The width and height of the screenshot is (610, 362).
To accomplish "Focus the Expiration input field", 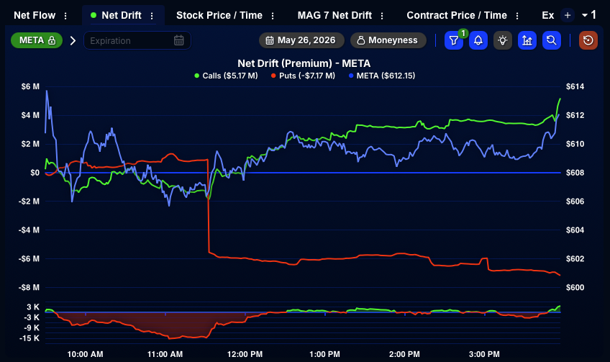I will (x=137, y=40).
